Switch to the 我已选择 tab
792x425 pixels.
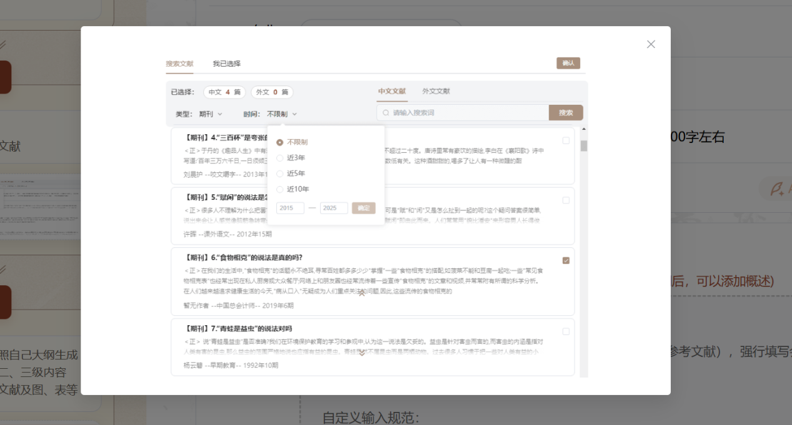pos(226,64)
